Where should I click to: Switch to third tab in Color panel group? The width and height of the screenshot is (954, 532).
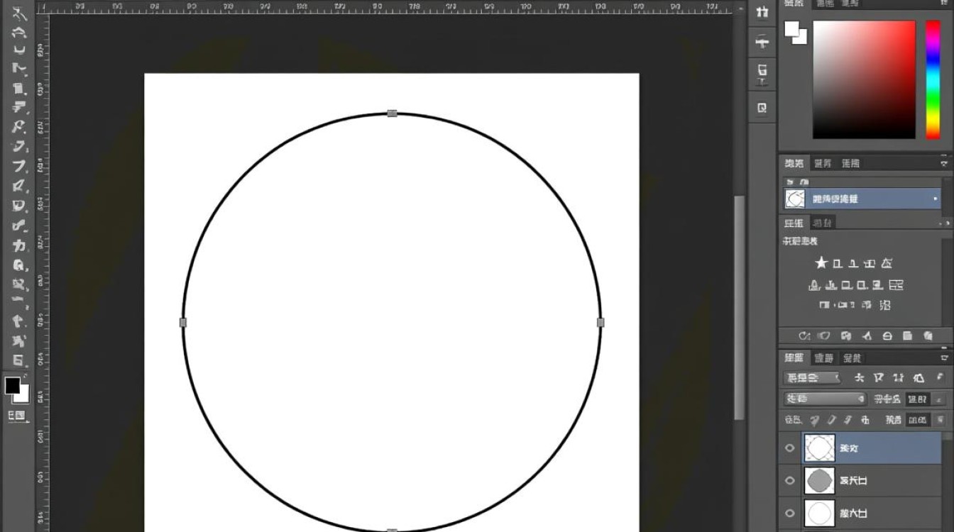click(850, 4)
